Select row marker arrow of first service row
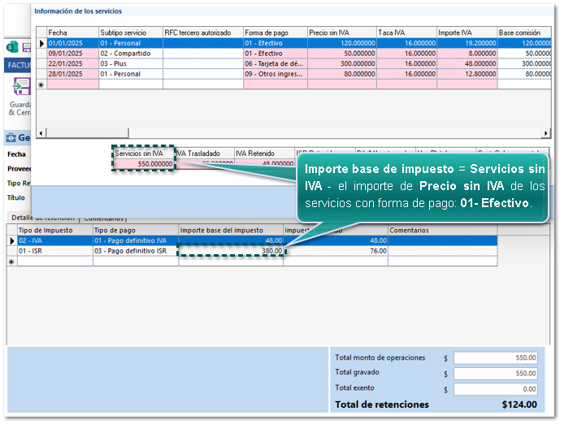This screenshot has width=573, height=424. [42, 43]
